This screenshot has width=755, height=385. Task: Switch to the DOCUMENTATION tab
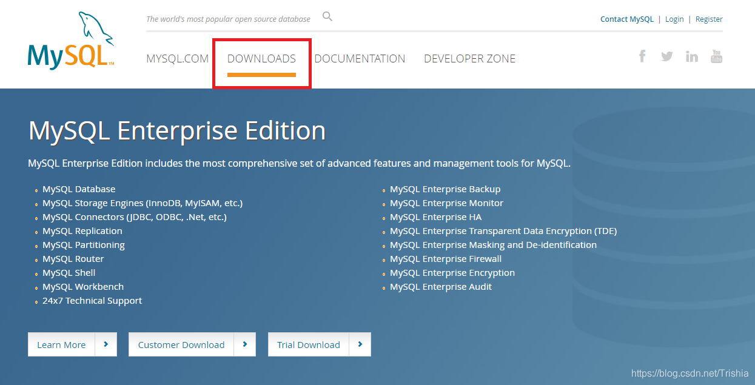[360, 59]
